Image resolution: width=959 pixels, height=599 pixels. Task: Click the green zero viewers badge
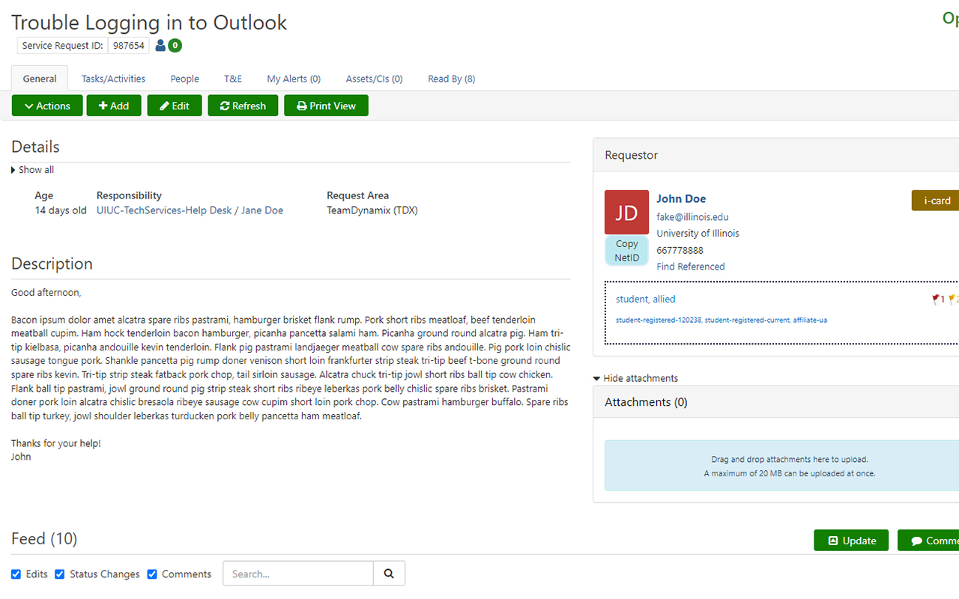tap(175, 46)
